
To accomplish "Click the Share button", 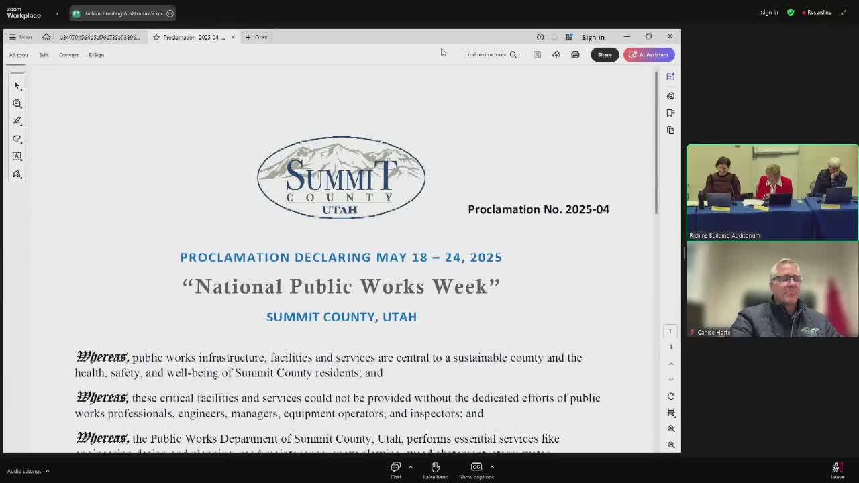I will (x=604, y=54).
